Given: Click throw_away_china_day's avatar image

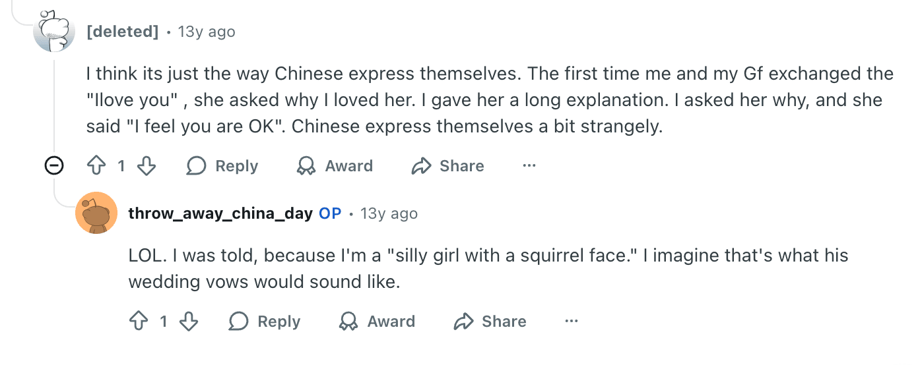Looking at the screenshot, I should 96,213.
